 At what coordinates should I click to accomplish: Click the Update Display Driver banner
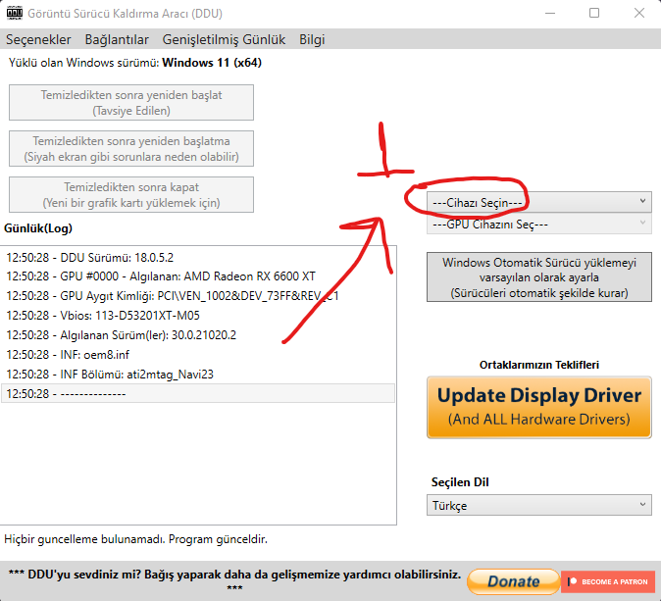538,407
